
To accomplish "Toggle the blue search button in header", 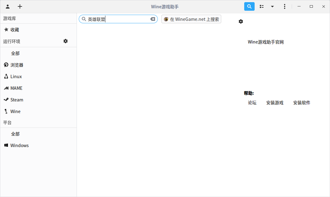I will 249,6.
